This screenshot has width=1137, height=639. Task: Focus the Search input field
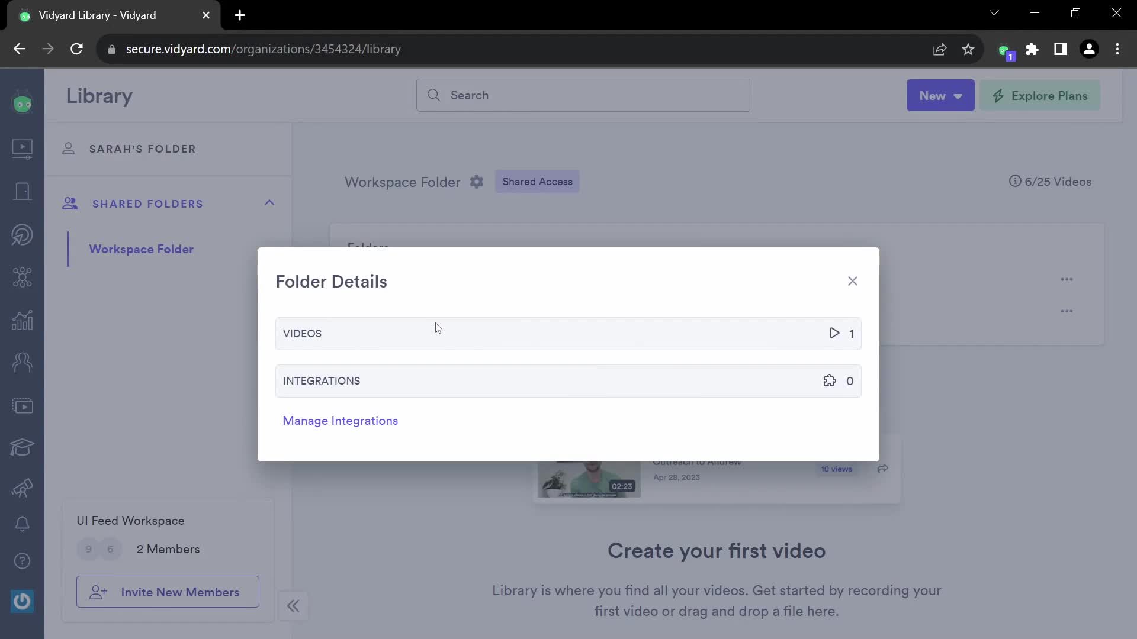point(583,95)
